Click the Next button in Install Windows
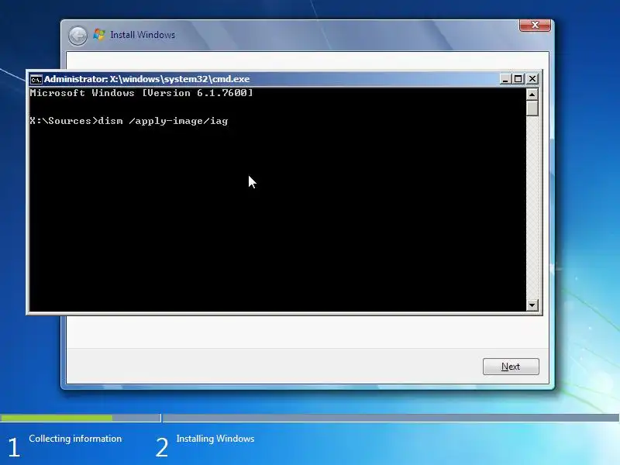The width and height of the screenshot is (620, 465). click(x=511, y=367)
